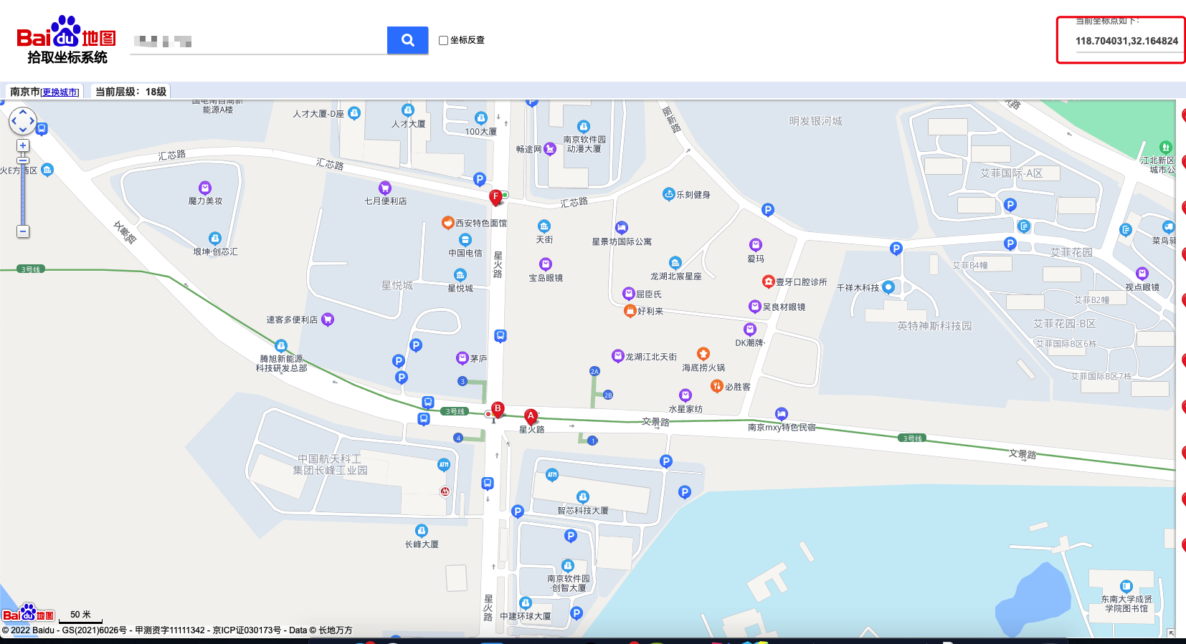
Task: Click the 长峰大厦 building icon
Action: [422, 531]
